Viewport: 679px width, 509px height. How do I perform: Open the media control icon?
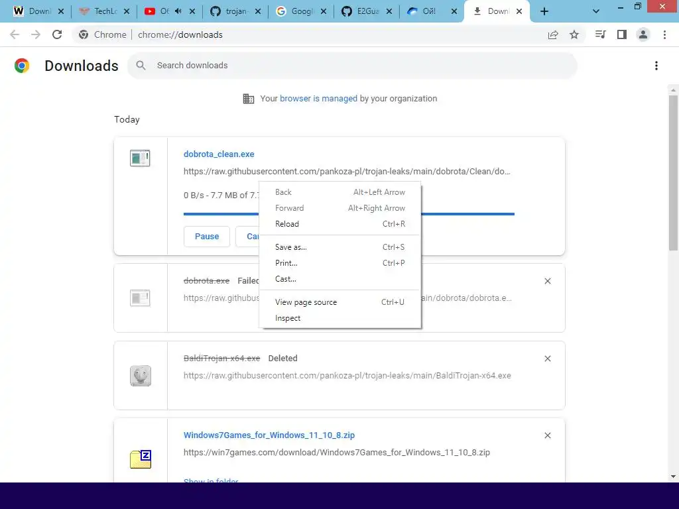click(601, 34)
